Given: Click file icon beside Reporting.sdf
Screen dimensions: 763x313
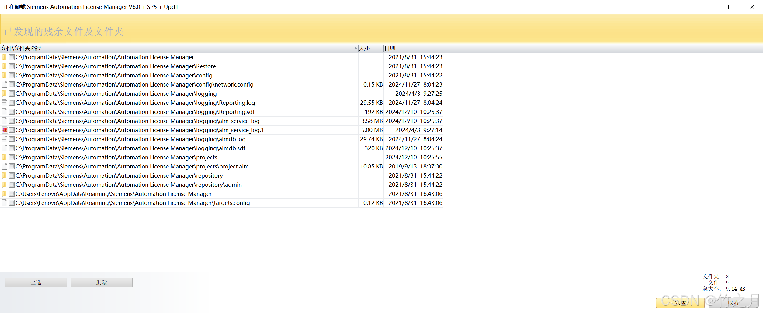Looking at the screenshot, I should 4,112.
